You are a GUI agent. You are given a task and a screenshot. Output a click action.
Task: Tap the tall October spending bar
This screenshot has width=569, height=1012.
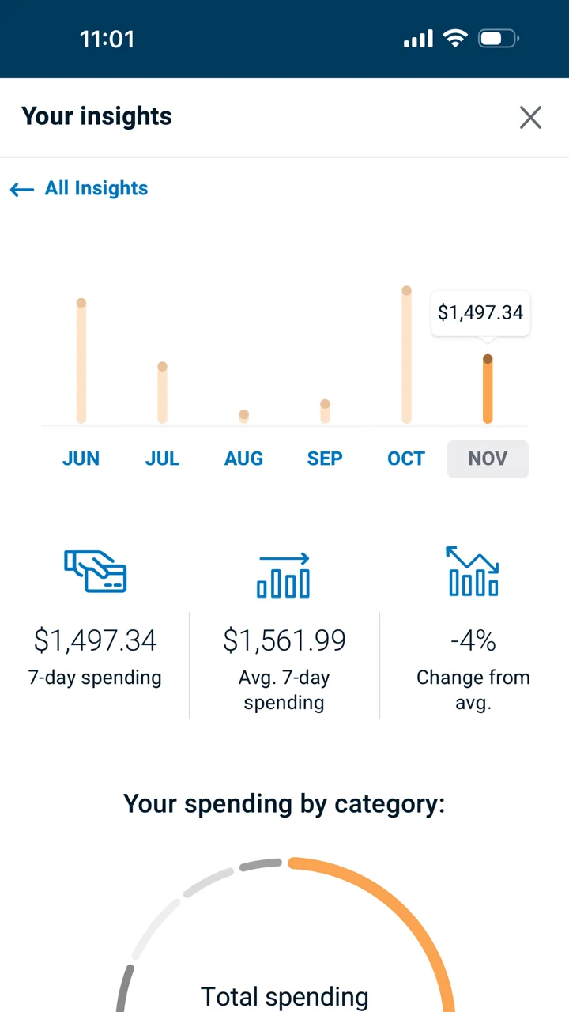[406, 356]
